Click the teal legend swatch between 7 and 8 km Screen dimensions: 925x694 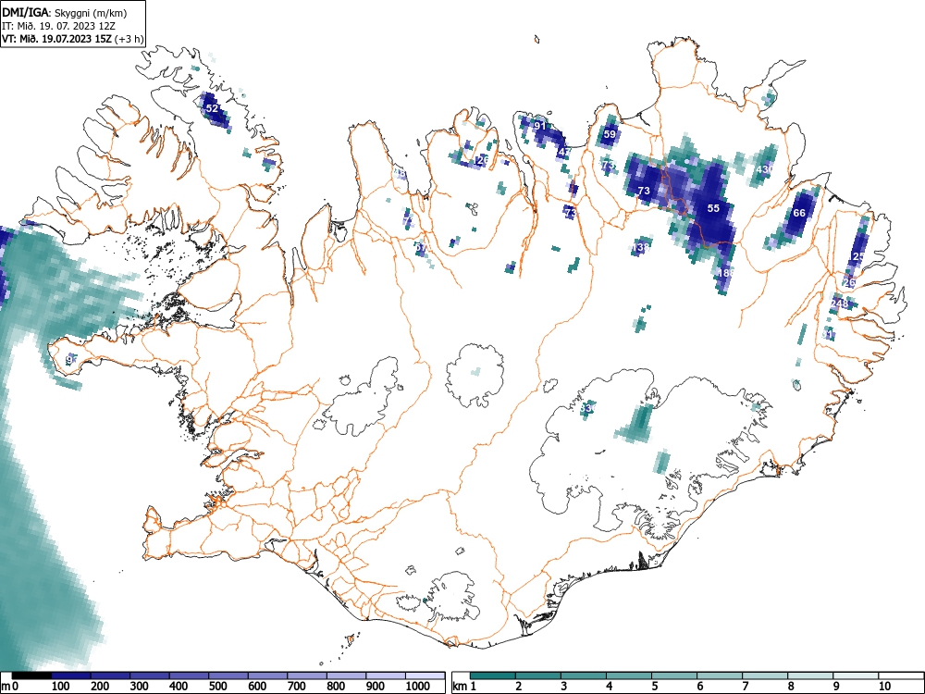click(765, 675)
